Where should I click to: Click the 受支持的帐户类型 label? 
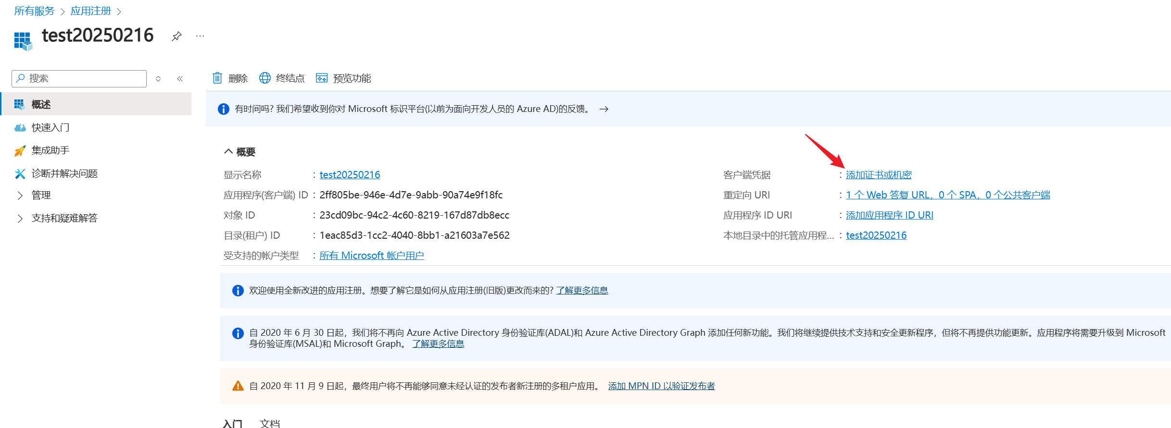tap(261, 256)
